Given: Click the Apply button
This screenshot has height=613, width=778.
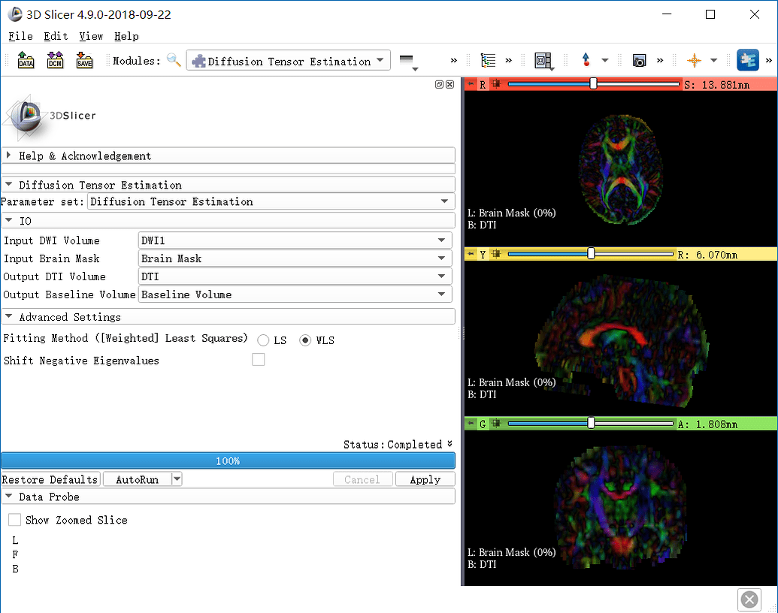Looking at the screenshot, I should click(x=425, y=479).
